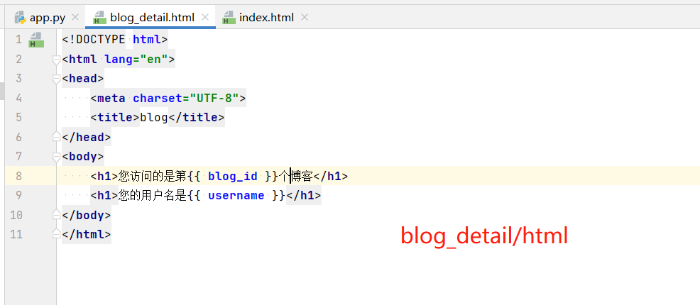Open the index.html tab

point(266,18)
